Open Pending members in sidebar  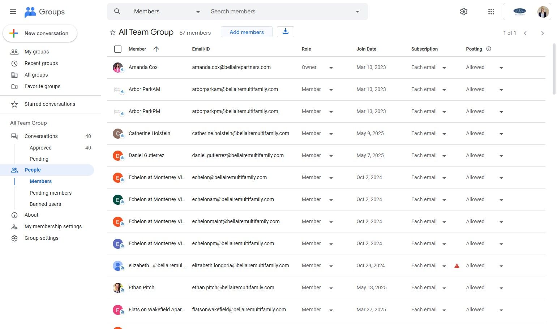(x=51, y=193)
